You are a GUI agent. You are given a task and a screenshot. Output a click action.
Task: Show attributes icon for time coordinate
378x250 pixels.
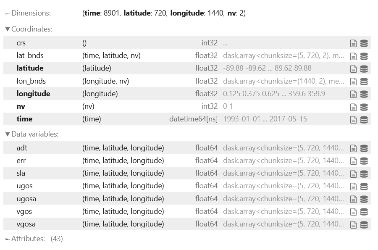354,119
